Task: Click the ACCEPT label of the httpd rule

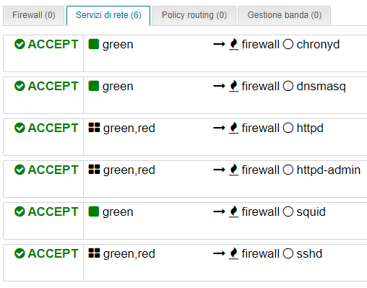Action: point(53,128)
